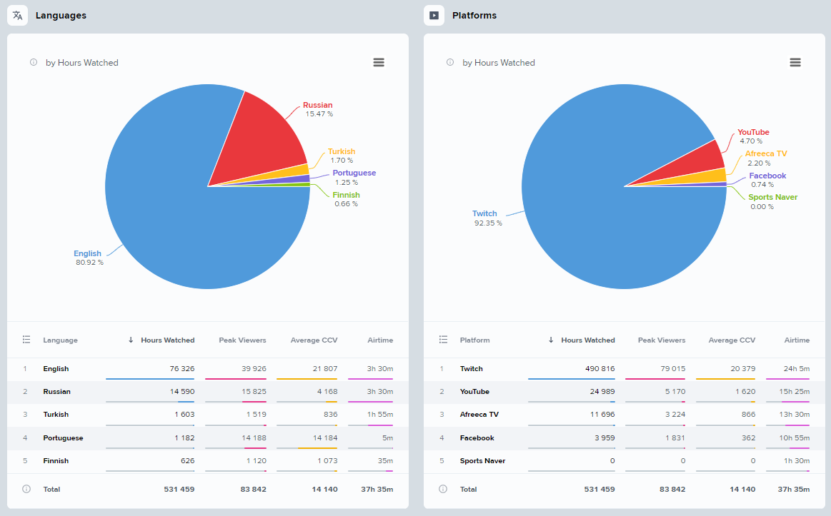
Task: Open the Platforms chart hamburger export menu
Action: (x=795, y=62)
